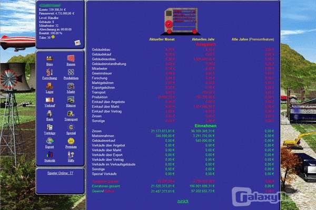This screenshot has height=210, width=316.
Task: Click the Einkauf über Vertrag row label
Action: pyautogui.click(x=106, y=111)
